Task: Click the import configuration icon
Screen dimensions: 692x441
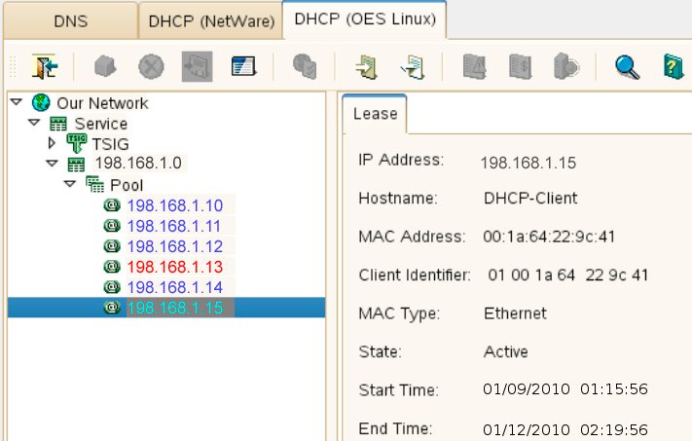Action: (x=366, y=66)
